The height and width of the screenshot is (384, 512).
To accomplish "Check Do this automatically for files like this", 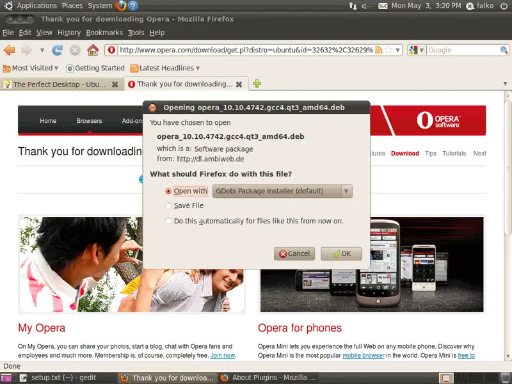I will click(x=168, y=221).
